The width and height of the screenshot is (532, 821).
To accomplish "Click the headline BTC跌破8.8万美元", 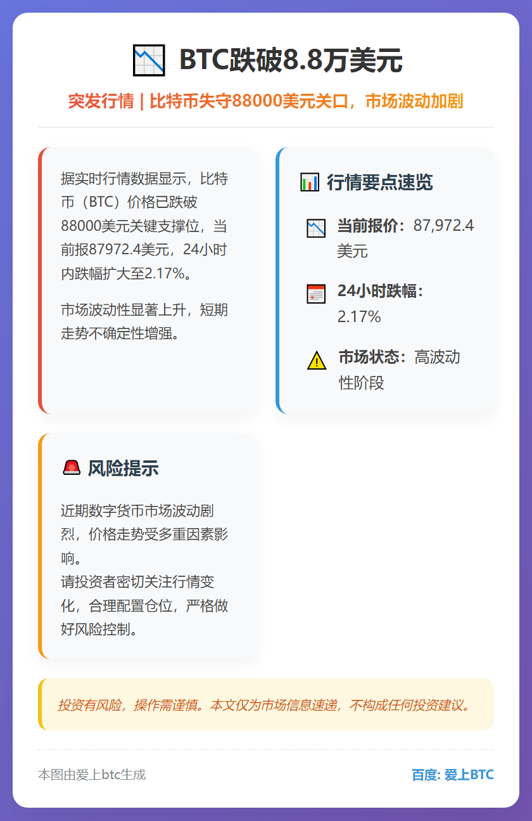I will tap(291, 61).
